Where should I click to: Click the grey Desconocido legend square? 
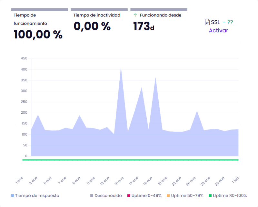tap(92, 196)
